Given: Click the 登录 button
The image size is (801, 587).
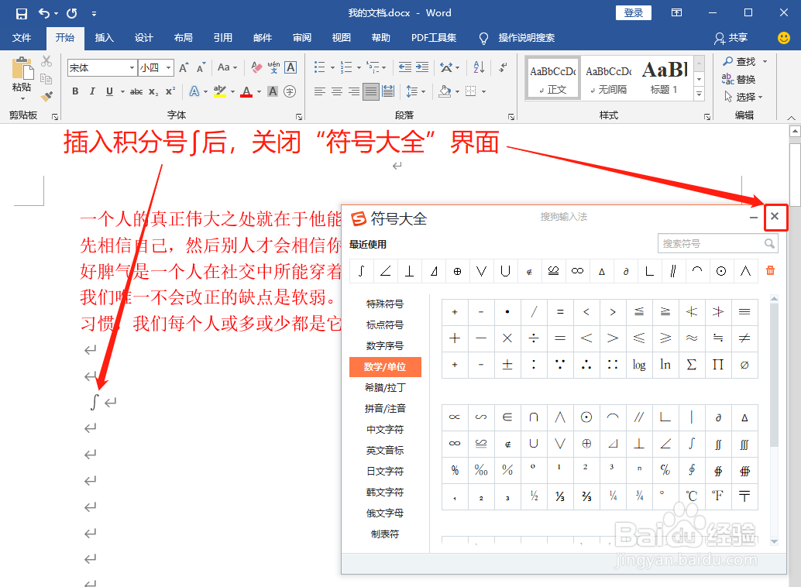Looking at the screenshot, I should click(x=633, y=13).
